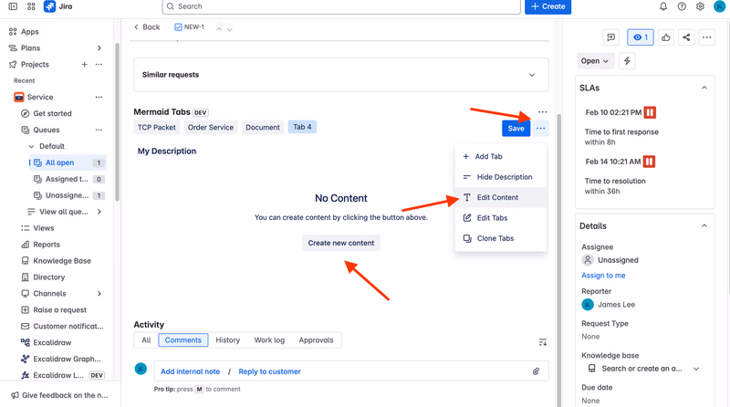The width and height of the screenshot is (730, 407).
Task: Toggle activity sort order icon
Action: pos(542,342)
